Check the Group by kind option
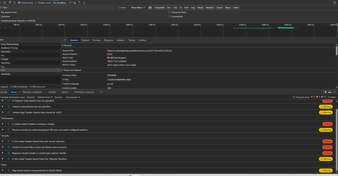 294,97
